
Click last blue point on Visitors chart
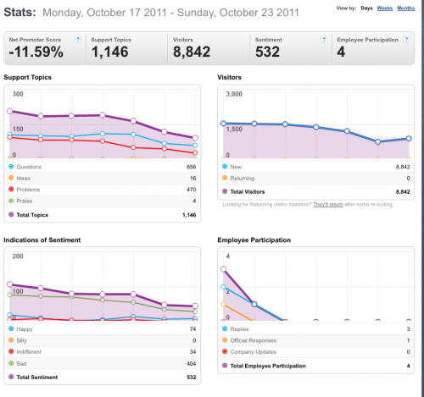(x=409, y=139)
